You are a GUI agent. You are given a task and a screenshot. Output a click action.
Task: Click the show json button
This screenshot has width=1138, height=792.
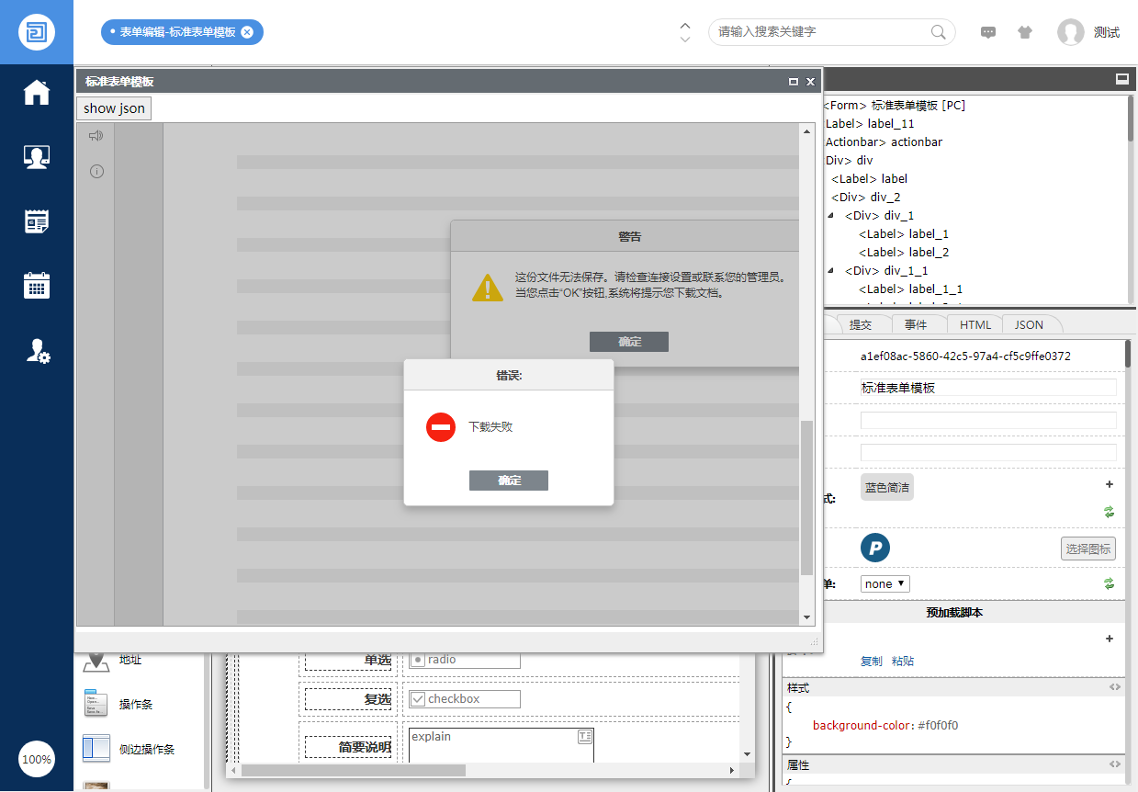[x=115, y=108]
